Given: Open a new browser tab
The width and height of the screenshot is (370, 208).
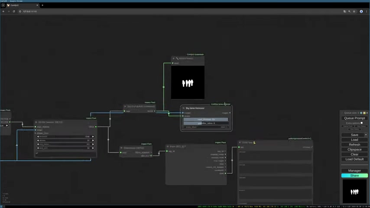Looking at the screenshot, I should pyautogui.click(x=42, y=5).
